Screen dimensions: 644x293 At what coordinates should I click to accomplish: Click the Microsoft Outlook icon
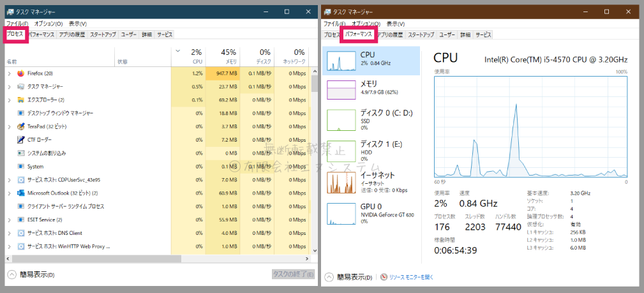21,193
